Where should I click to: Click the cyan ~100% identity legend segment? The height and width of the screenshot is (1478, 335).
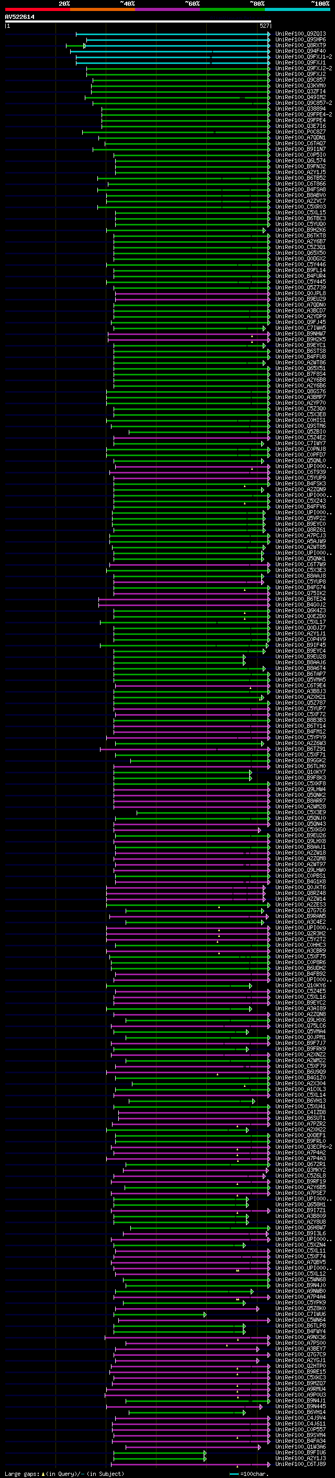coord(297,9)
